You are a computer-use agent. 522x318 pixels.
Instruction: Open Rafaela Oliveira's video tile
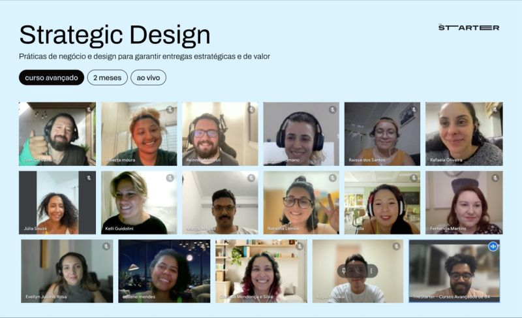464,134
